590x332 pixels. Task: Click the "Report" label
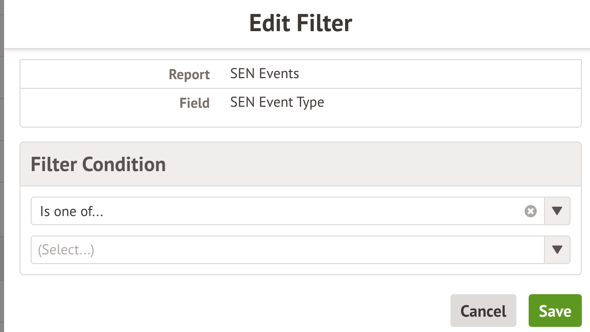189,75
